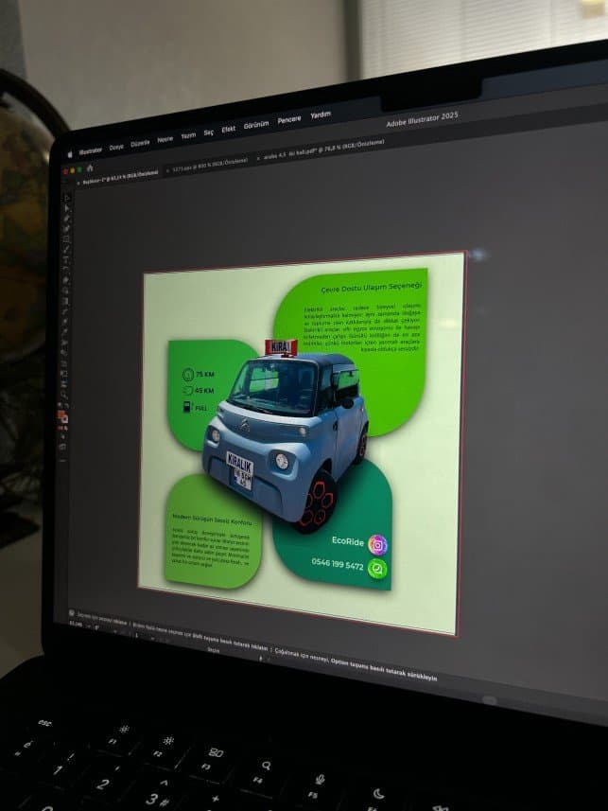Open the Düzenle menu
Image resolution: width=608 pixels, height=811 pixels.
[x=140, y=143]
